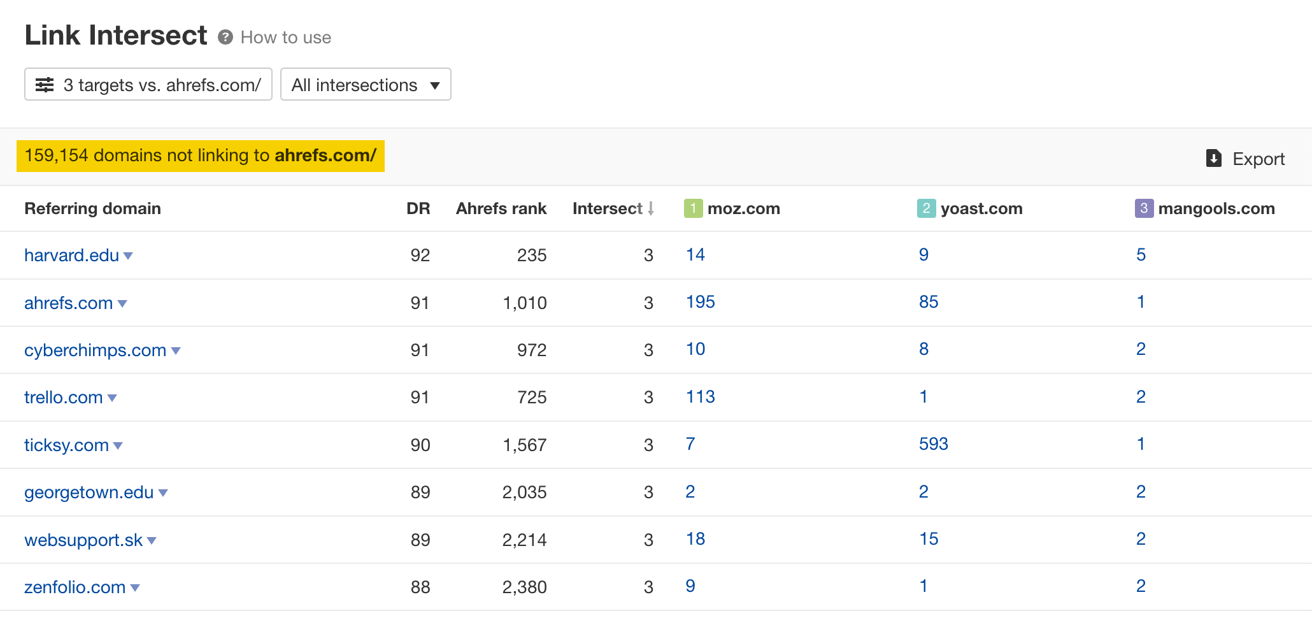Image resolution: width=1312 pixels, height=618 pixels.
Task: Expand the ahrefs.com row dropdown arrow
Action: click(x=122, y=304)
